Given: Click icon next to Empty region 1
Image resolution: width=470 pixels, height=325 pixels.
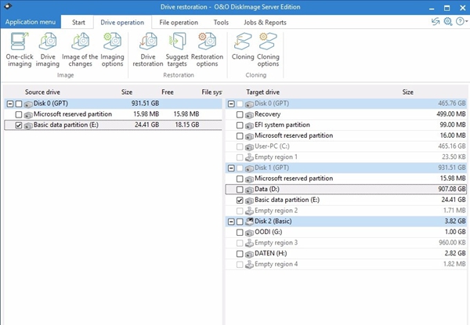Looking at the screenshot, I should click(249, 157).
